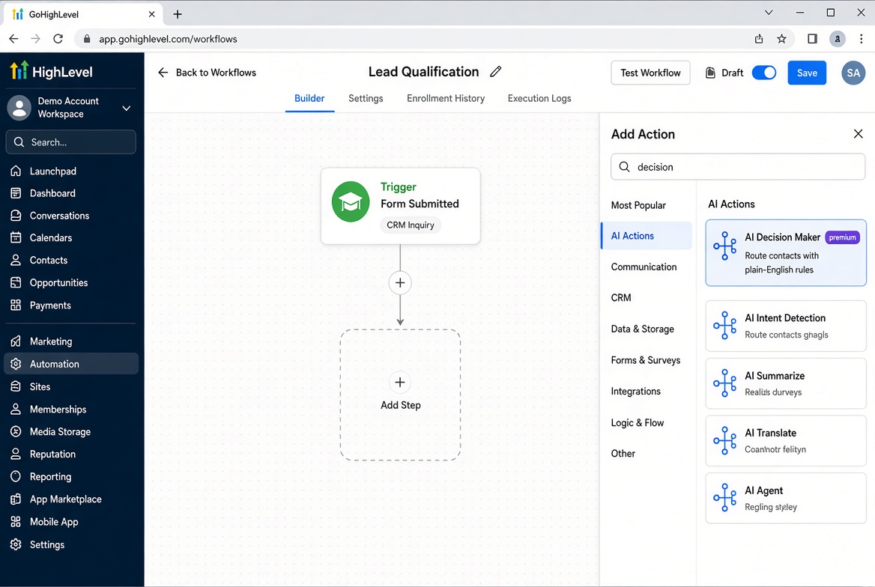Choose the AI Decision Maker action

(786, 253)
